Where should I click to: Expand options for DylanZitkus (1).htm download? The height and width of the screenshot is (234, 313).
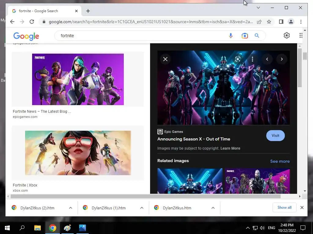click(x=142, y=208)
